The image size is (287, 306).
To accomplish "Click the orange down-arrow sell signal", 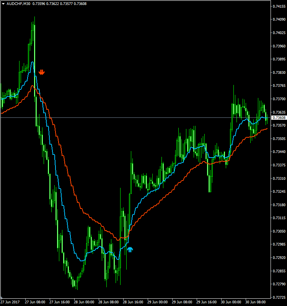I will click(x=42, y=72).
